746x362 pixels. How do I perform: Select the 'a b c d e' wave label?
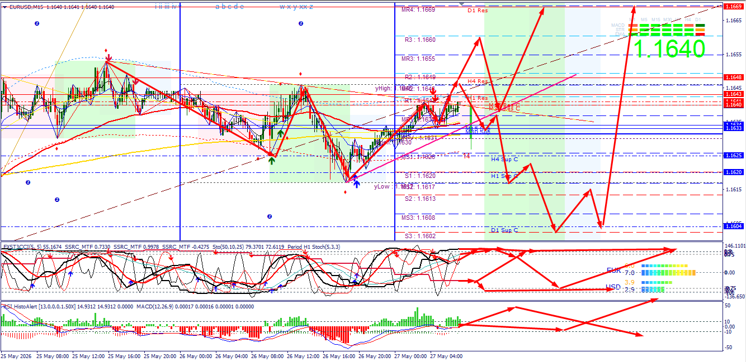coord(229,7)
